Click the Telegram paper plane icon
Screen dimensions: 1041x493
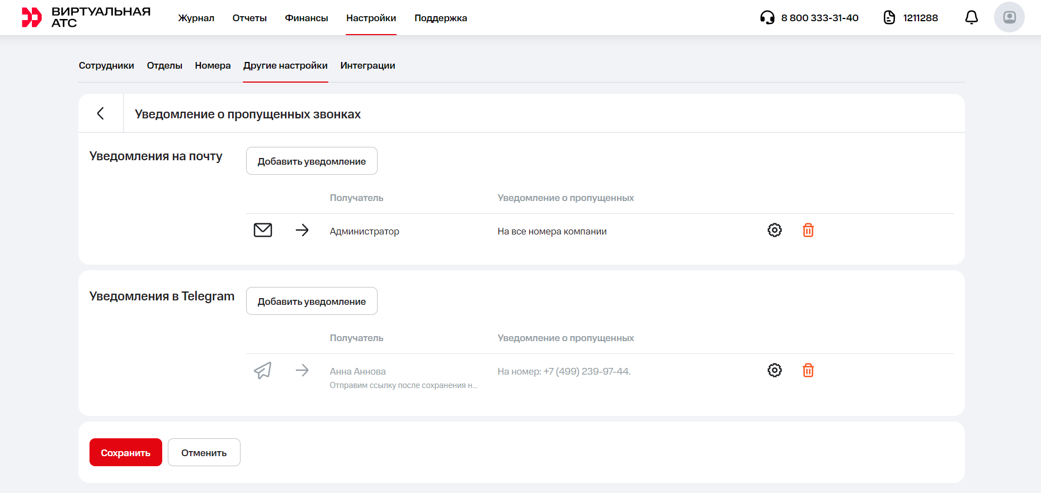[x=263, y=370]
